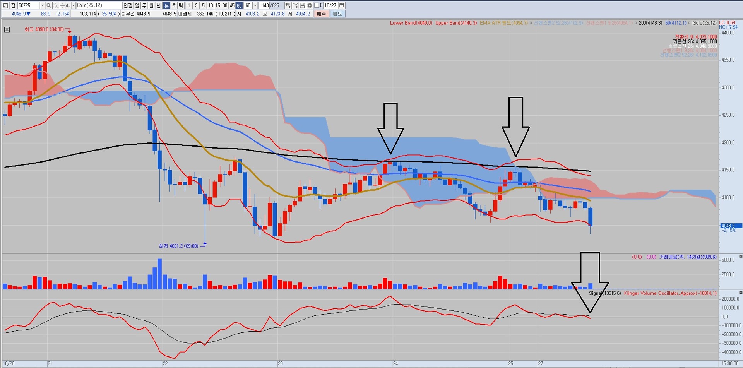Click the EMA ATR 밴드 legend label

503,23
